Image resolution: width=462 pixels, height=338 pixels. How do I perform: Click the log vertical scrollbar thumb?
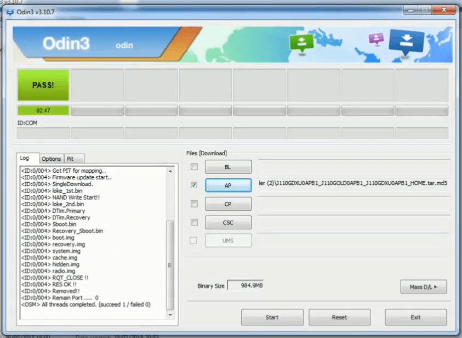[x=170, y=265]
